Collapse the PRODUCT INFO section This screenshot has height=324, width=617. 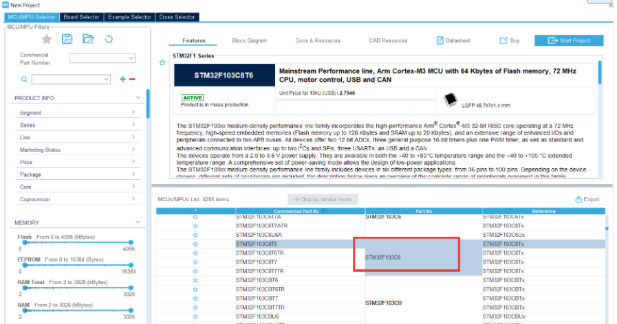tap(138, 97)
